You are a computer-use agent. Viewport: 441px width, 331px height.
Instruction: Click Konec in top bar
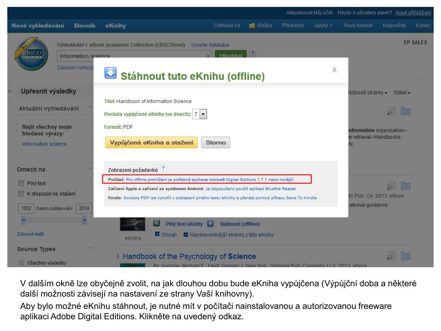point(423,25)
